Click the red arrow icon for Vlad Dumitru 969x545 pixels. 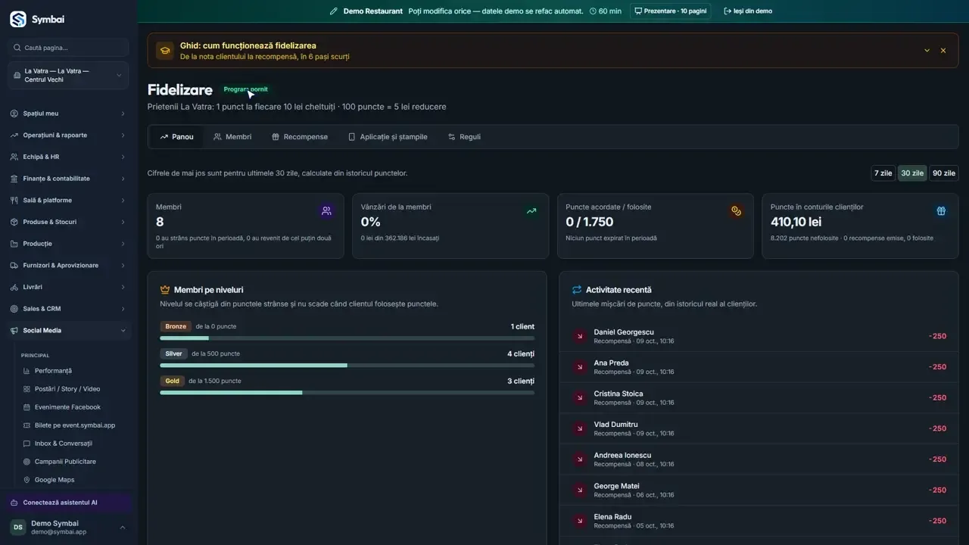pos(580,428)
